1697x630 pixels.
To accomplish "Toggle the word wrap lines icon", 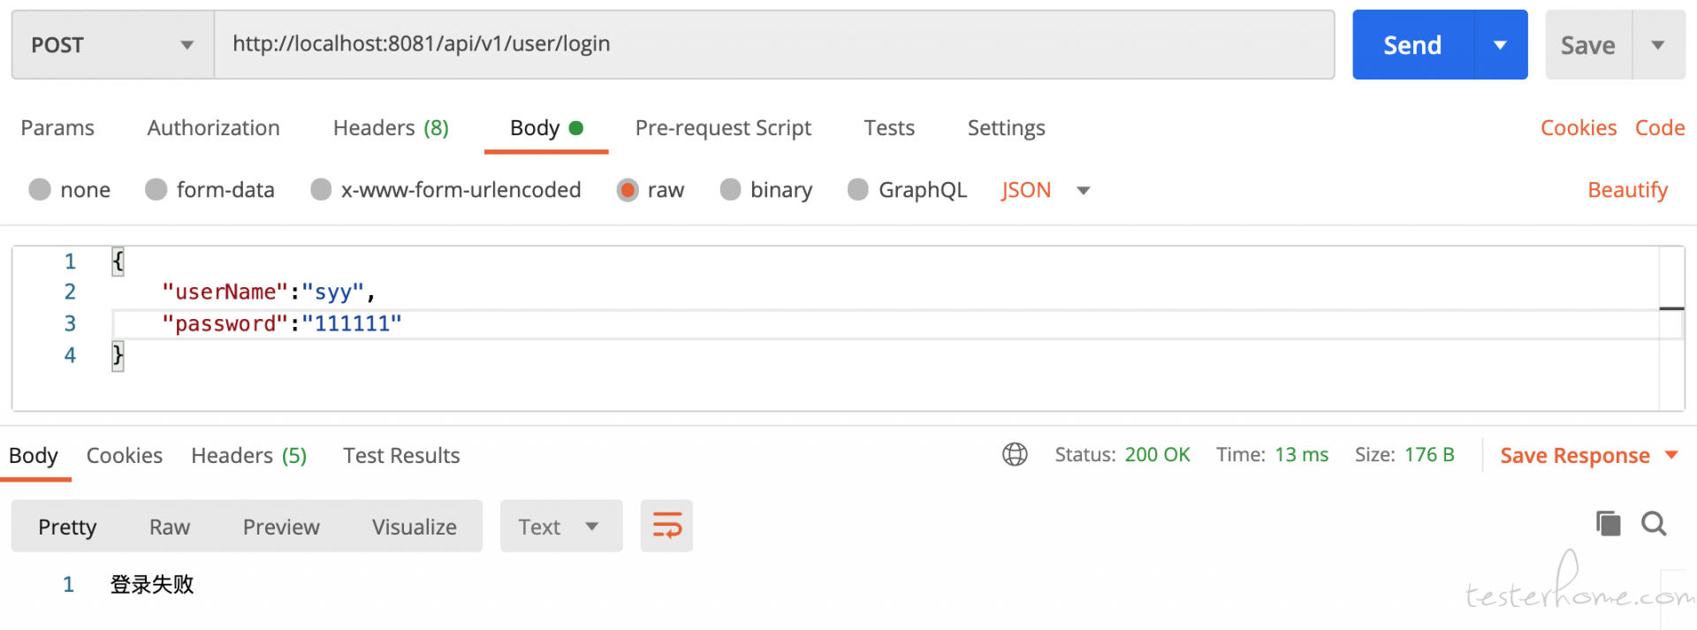I will [x=667, y=526].
